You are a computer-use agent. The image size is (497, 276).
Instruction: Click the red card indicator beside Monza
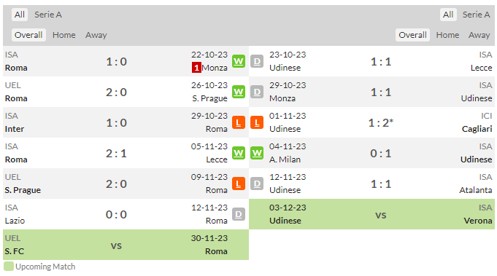196,68
